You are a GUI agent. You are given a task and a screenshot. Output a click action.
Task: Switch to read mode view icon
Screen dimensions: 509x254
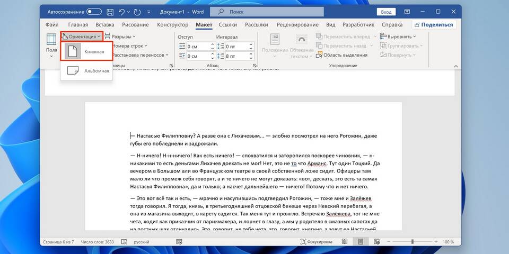pyautogui.click(x=345, y=242)
